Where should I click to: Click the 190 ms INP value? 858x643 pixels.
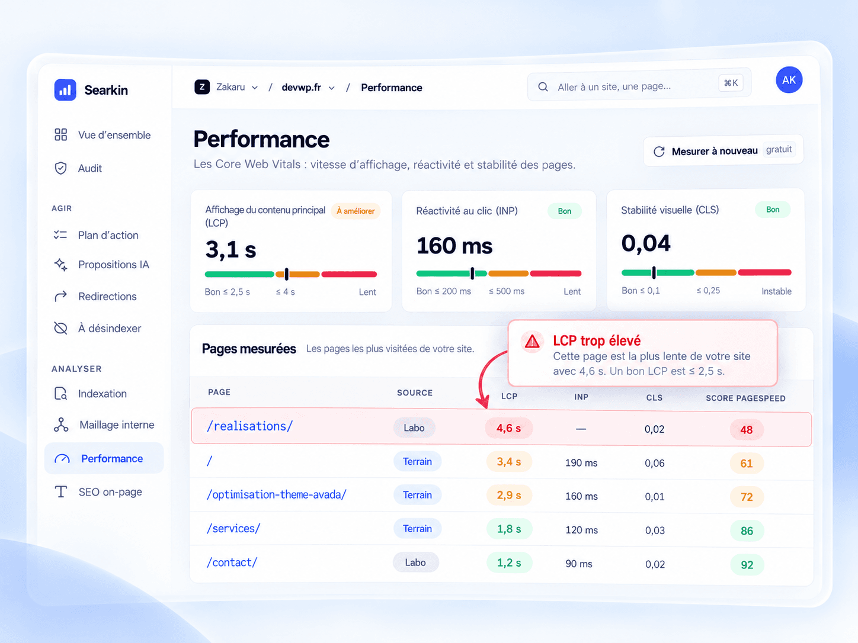coord(581,463)
